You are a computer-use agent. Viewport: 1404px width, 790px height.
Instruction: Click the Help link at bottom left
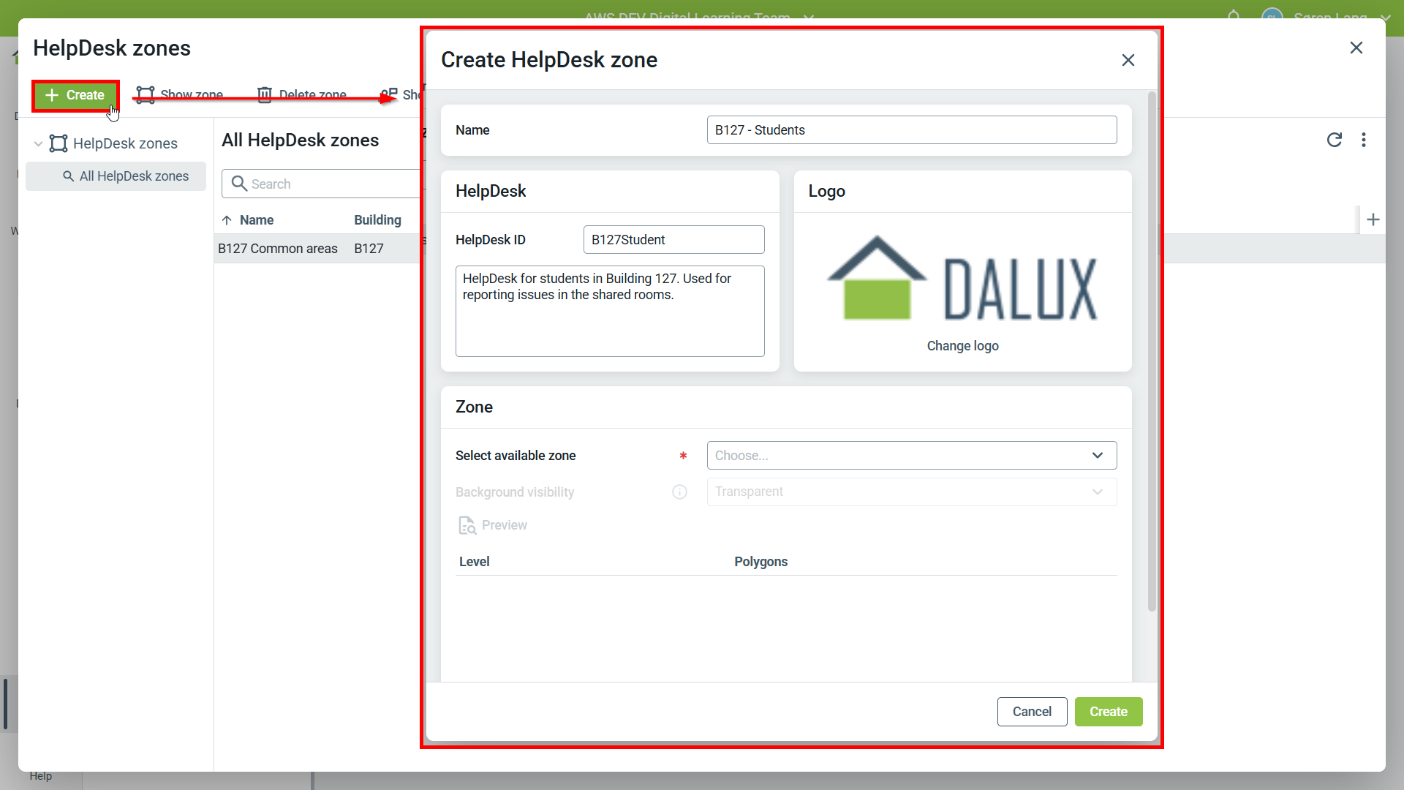click(x=41, y=776)
